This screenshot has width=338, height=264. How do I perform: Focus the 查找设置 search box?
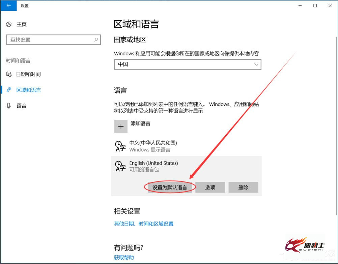53,40
